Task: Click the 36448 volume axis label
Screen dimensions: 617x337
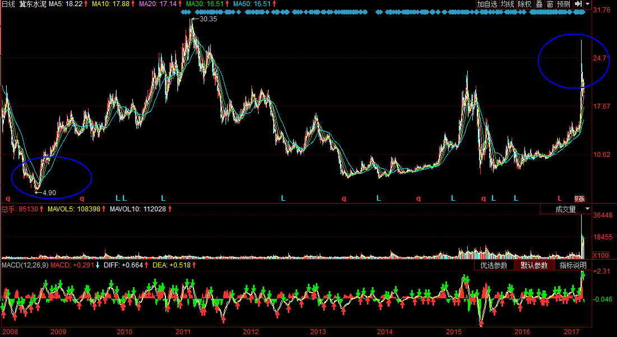Action: coord(603,215)
